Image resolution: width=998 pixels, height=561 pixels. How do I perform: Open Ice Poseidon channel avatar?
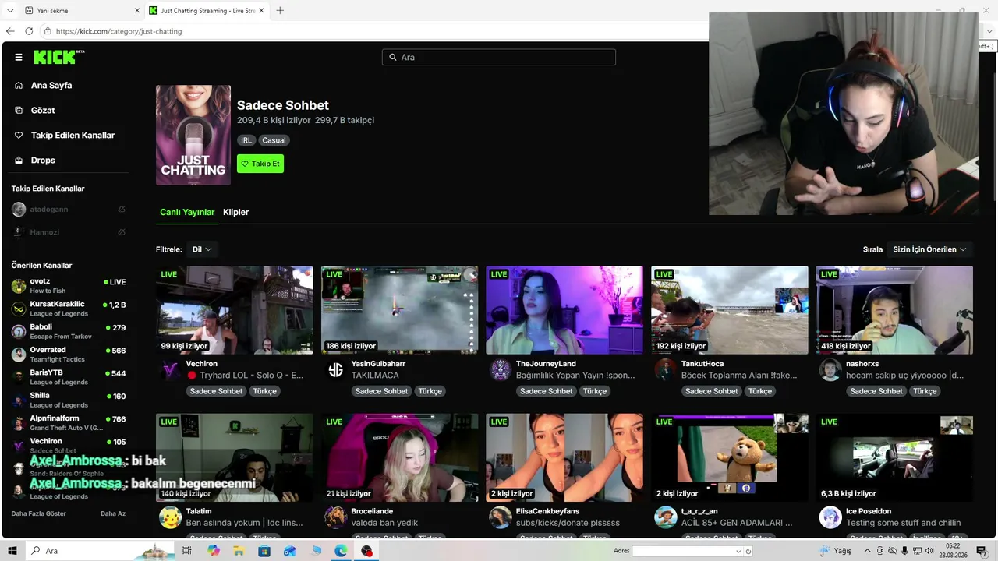pos(830,517)
